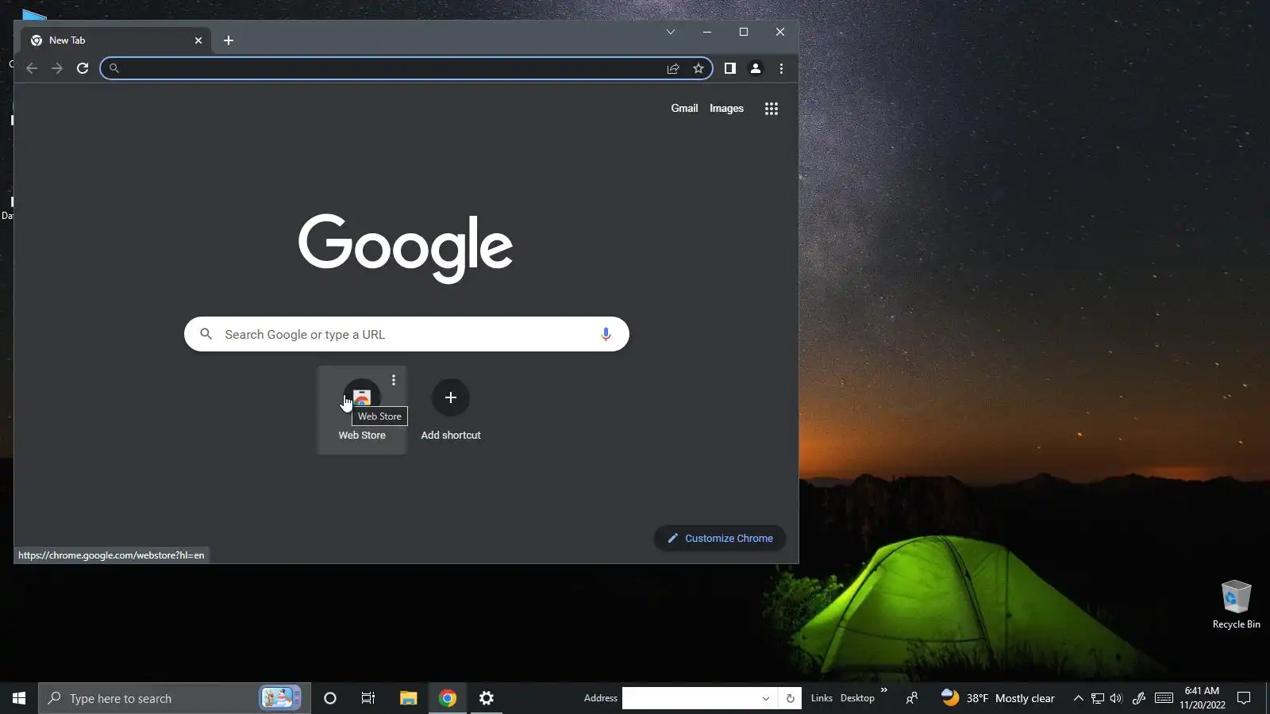Open the Links toolbar
Viewport: 1270px width, 714px height.
[x=822, y=698]
